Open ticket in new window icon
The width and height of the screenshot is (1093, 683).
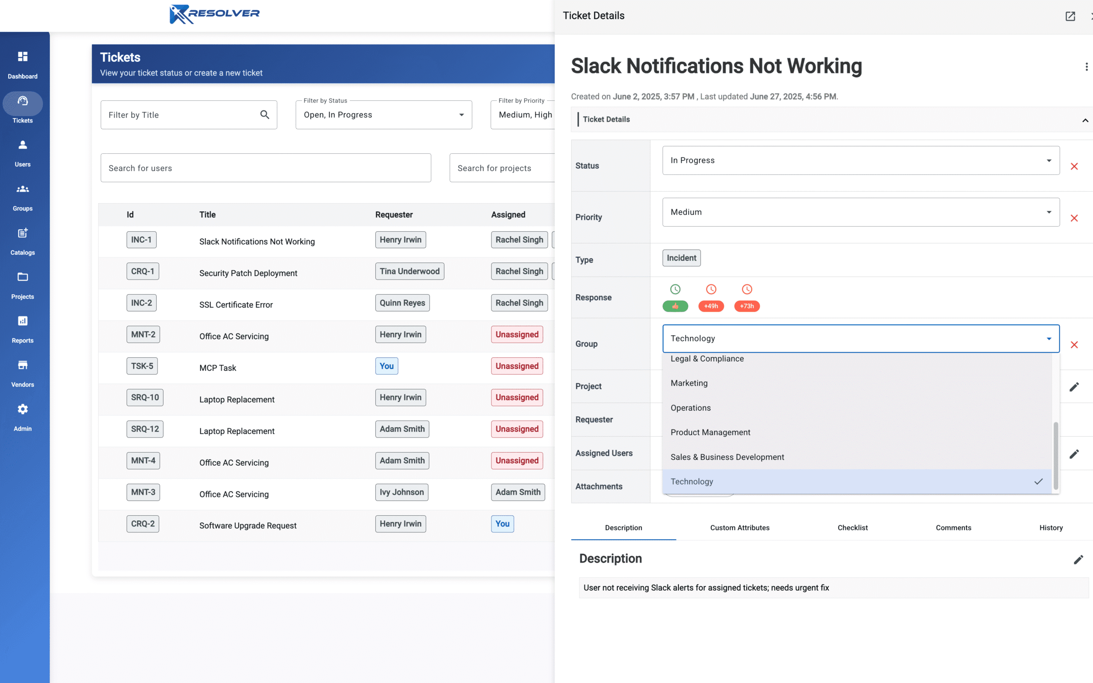(x=1070, y=16)
